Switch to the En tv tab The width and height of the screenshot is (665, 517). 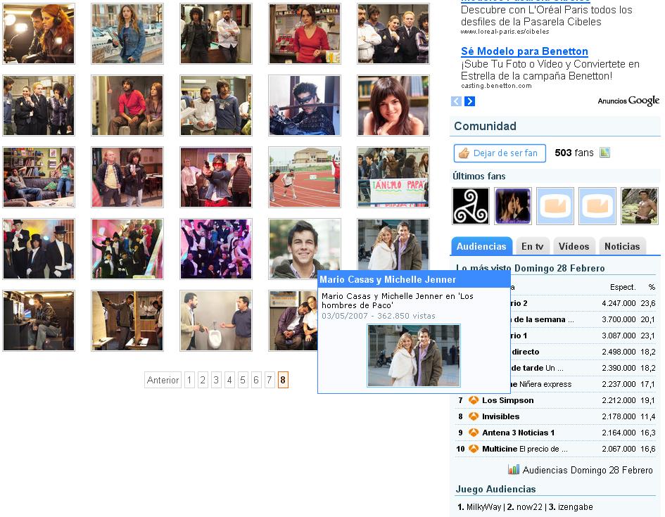click(x=532, y=246)
